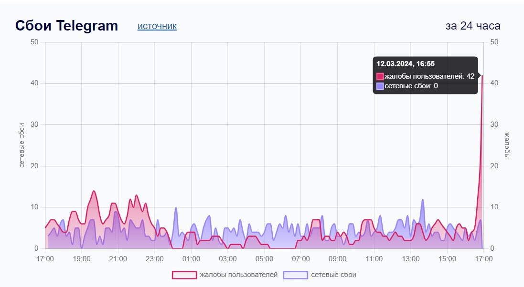Click the left axis title "сетевые сбои"
The image size is (524, 287).
pyautogui.click(x=22, y=145)
